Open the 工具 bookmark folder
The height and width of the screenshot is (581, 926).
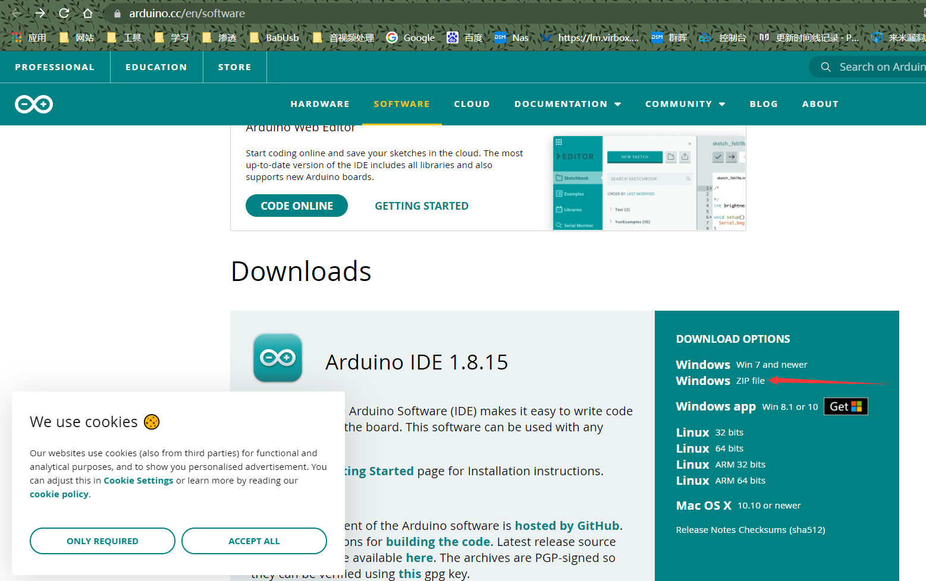124,37
